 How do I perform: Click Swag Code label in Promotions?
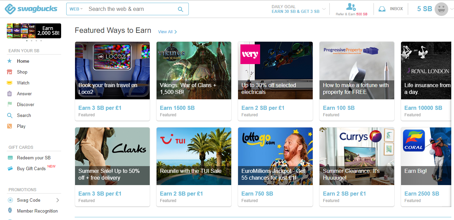tap(29, 200)
